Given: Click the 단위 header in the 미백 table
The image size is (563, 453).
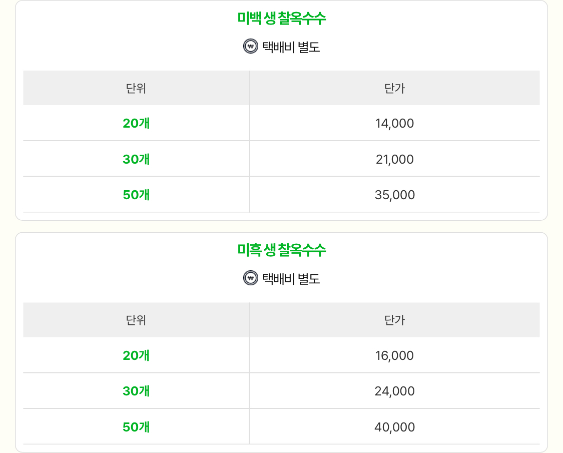Looking at the screenshot, I should 136,88.
